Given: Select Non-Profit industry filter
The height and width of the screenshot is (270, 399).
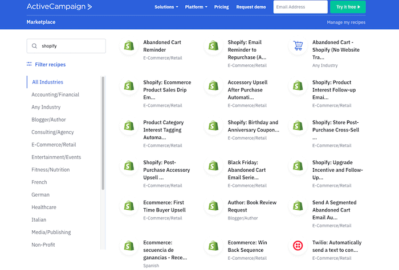Looking at the screenshot, I should coord(43,244).
